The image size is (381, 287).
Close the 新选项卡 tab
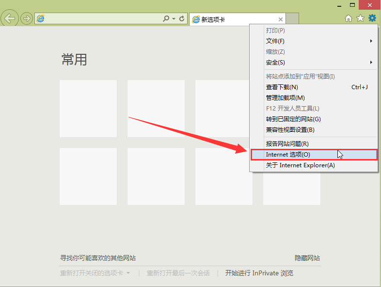click(281, 19)
